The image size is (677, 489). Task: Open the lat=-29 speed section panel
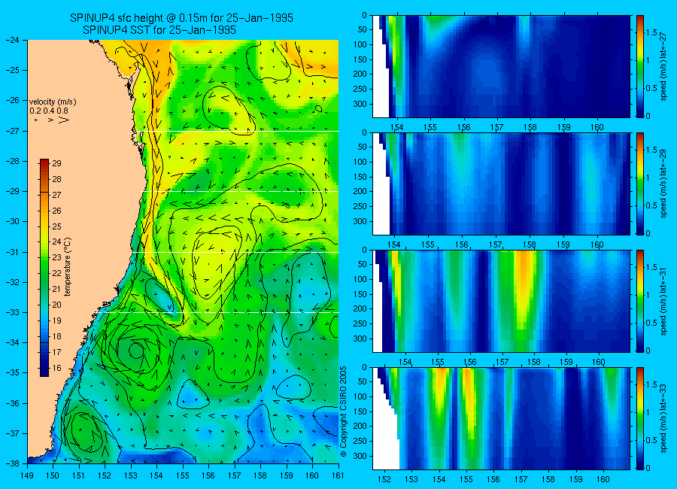pyautogui.click(x=501, y=184)
